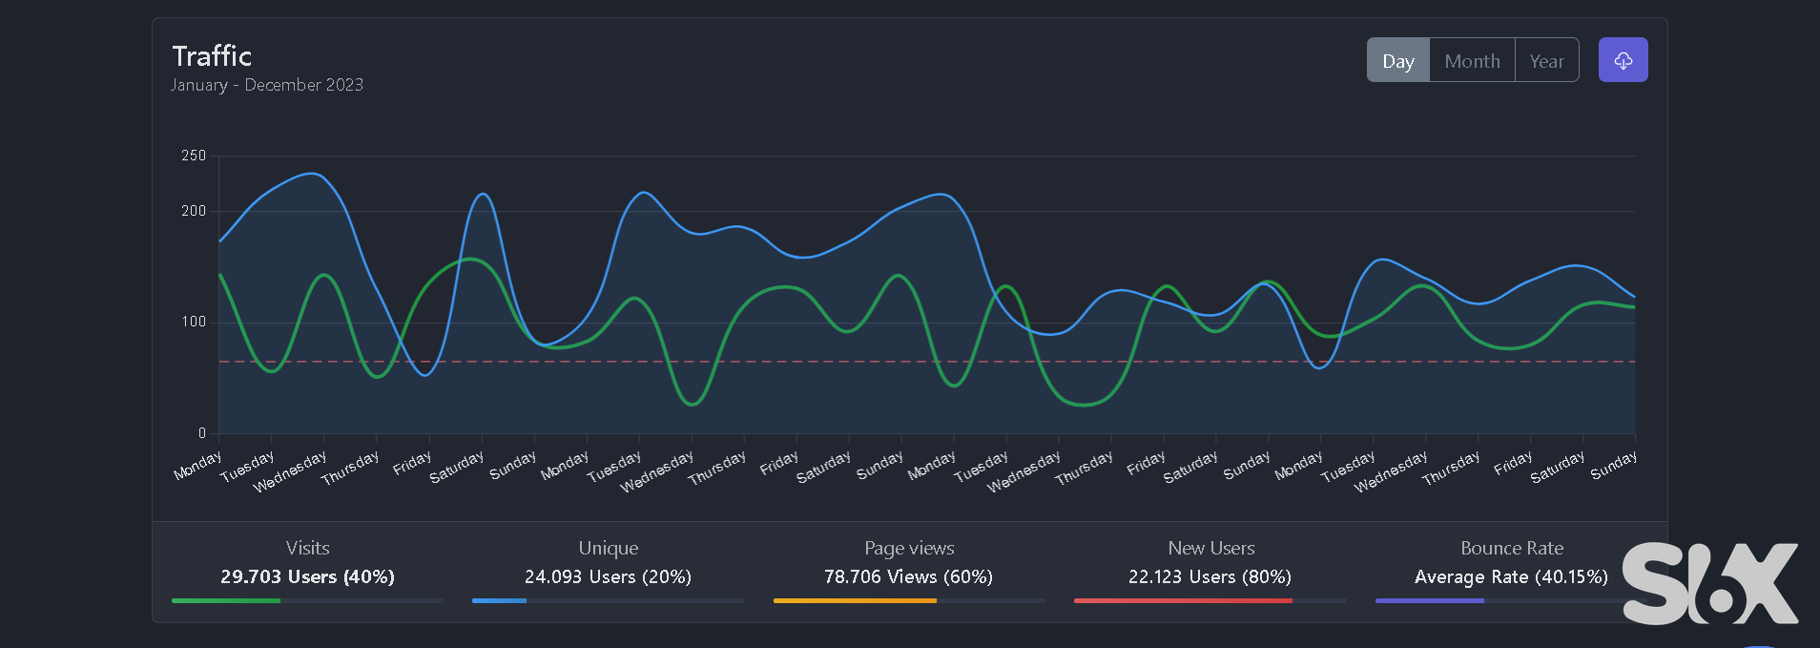
Task: Click the January - December 2023 subtitle
Action: click(x=267, y=85)
